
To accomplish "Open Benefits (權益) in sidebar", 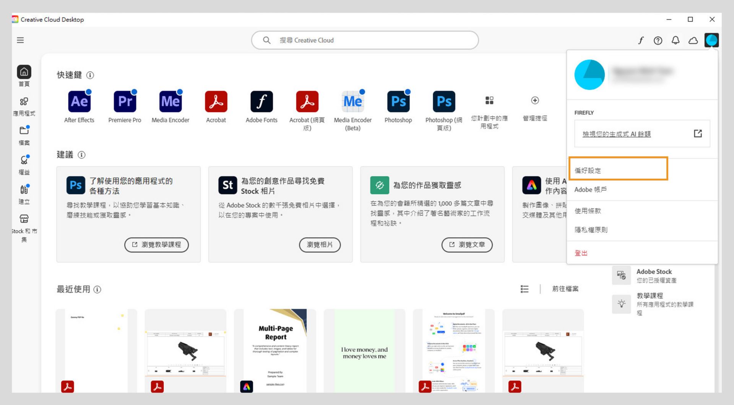I will [24, 165].
